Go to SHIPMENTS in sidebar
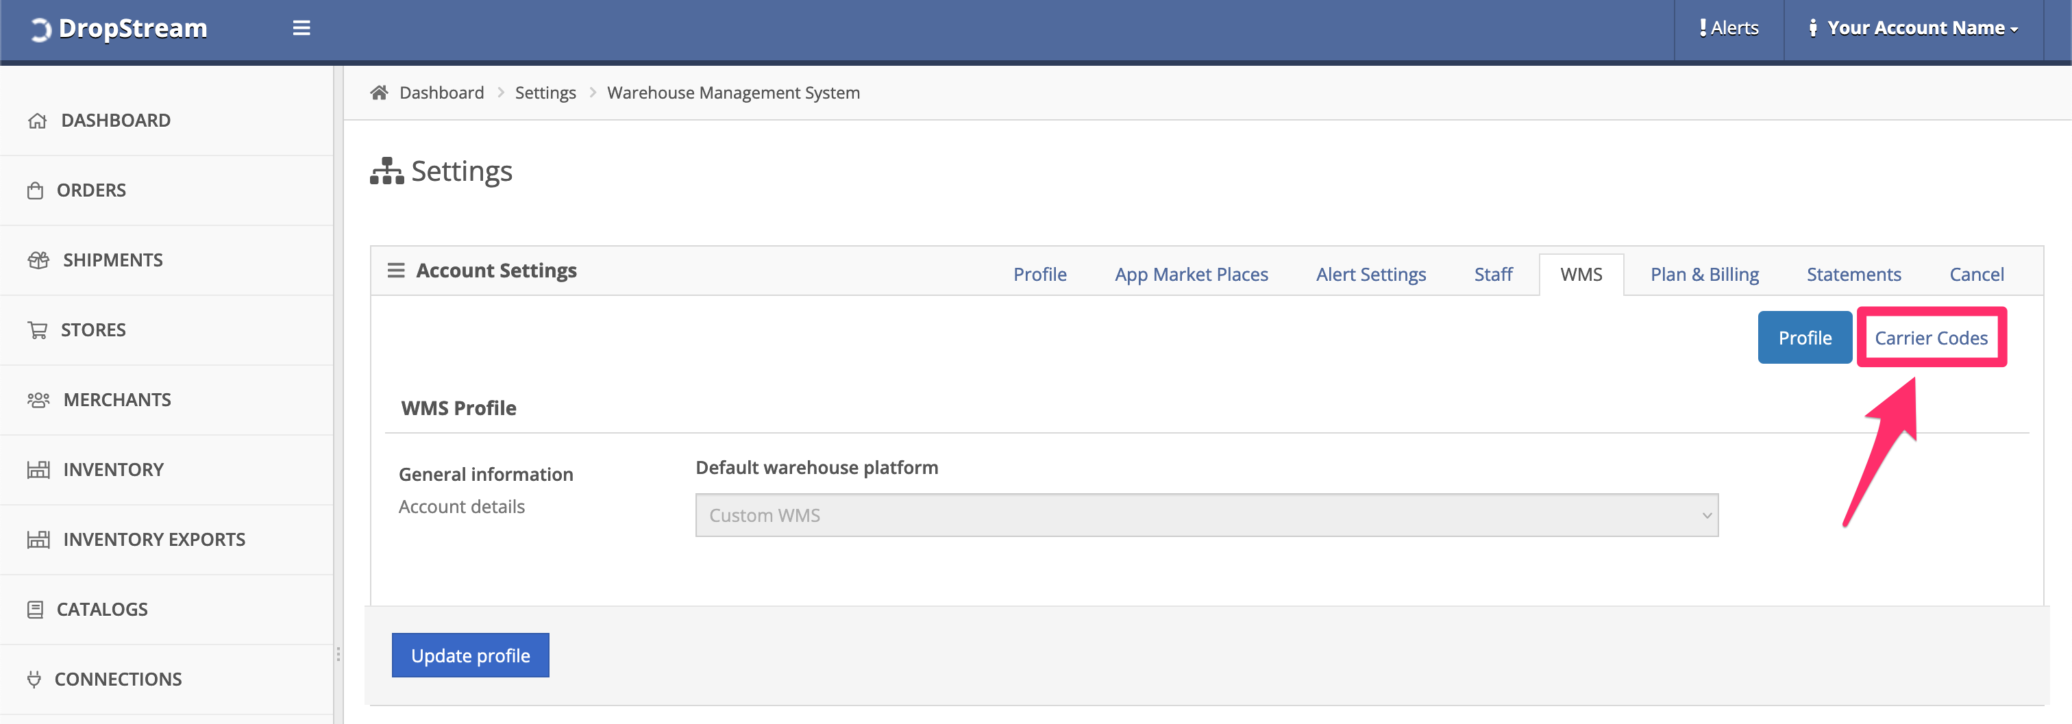This screenshot has height=724, width=2072. point(166,261)
